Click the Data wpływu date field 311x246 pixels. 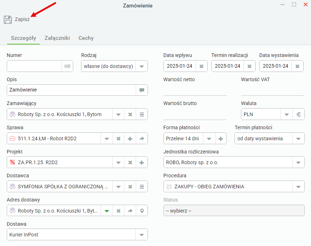tap(180, 66)
